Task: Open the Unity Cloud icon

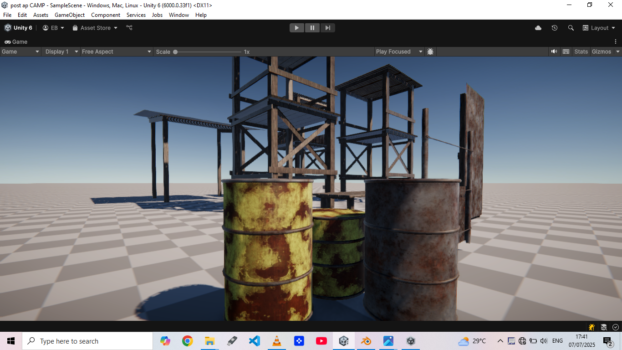Action: 538,28
